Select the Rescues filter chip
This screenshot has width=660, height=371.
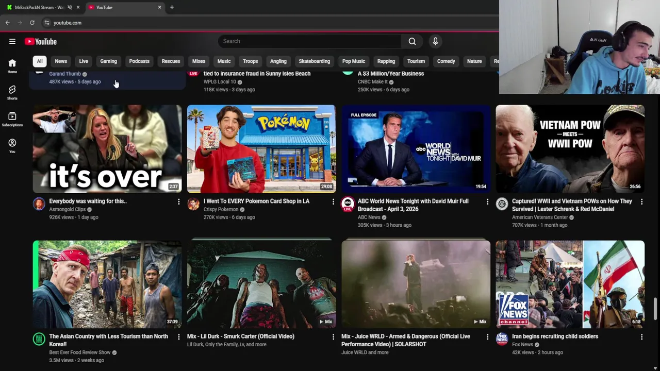171,61
